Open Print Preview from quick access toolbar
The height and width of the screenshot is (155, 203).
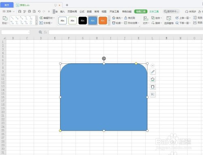coord(34,11)
